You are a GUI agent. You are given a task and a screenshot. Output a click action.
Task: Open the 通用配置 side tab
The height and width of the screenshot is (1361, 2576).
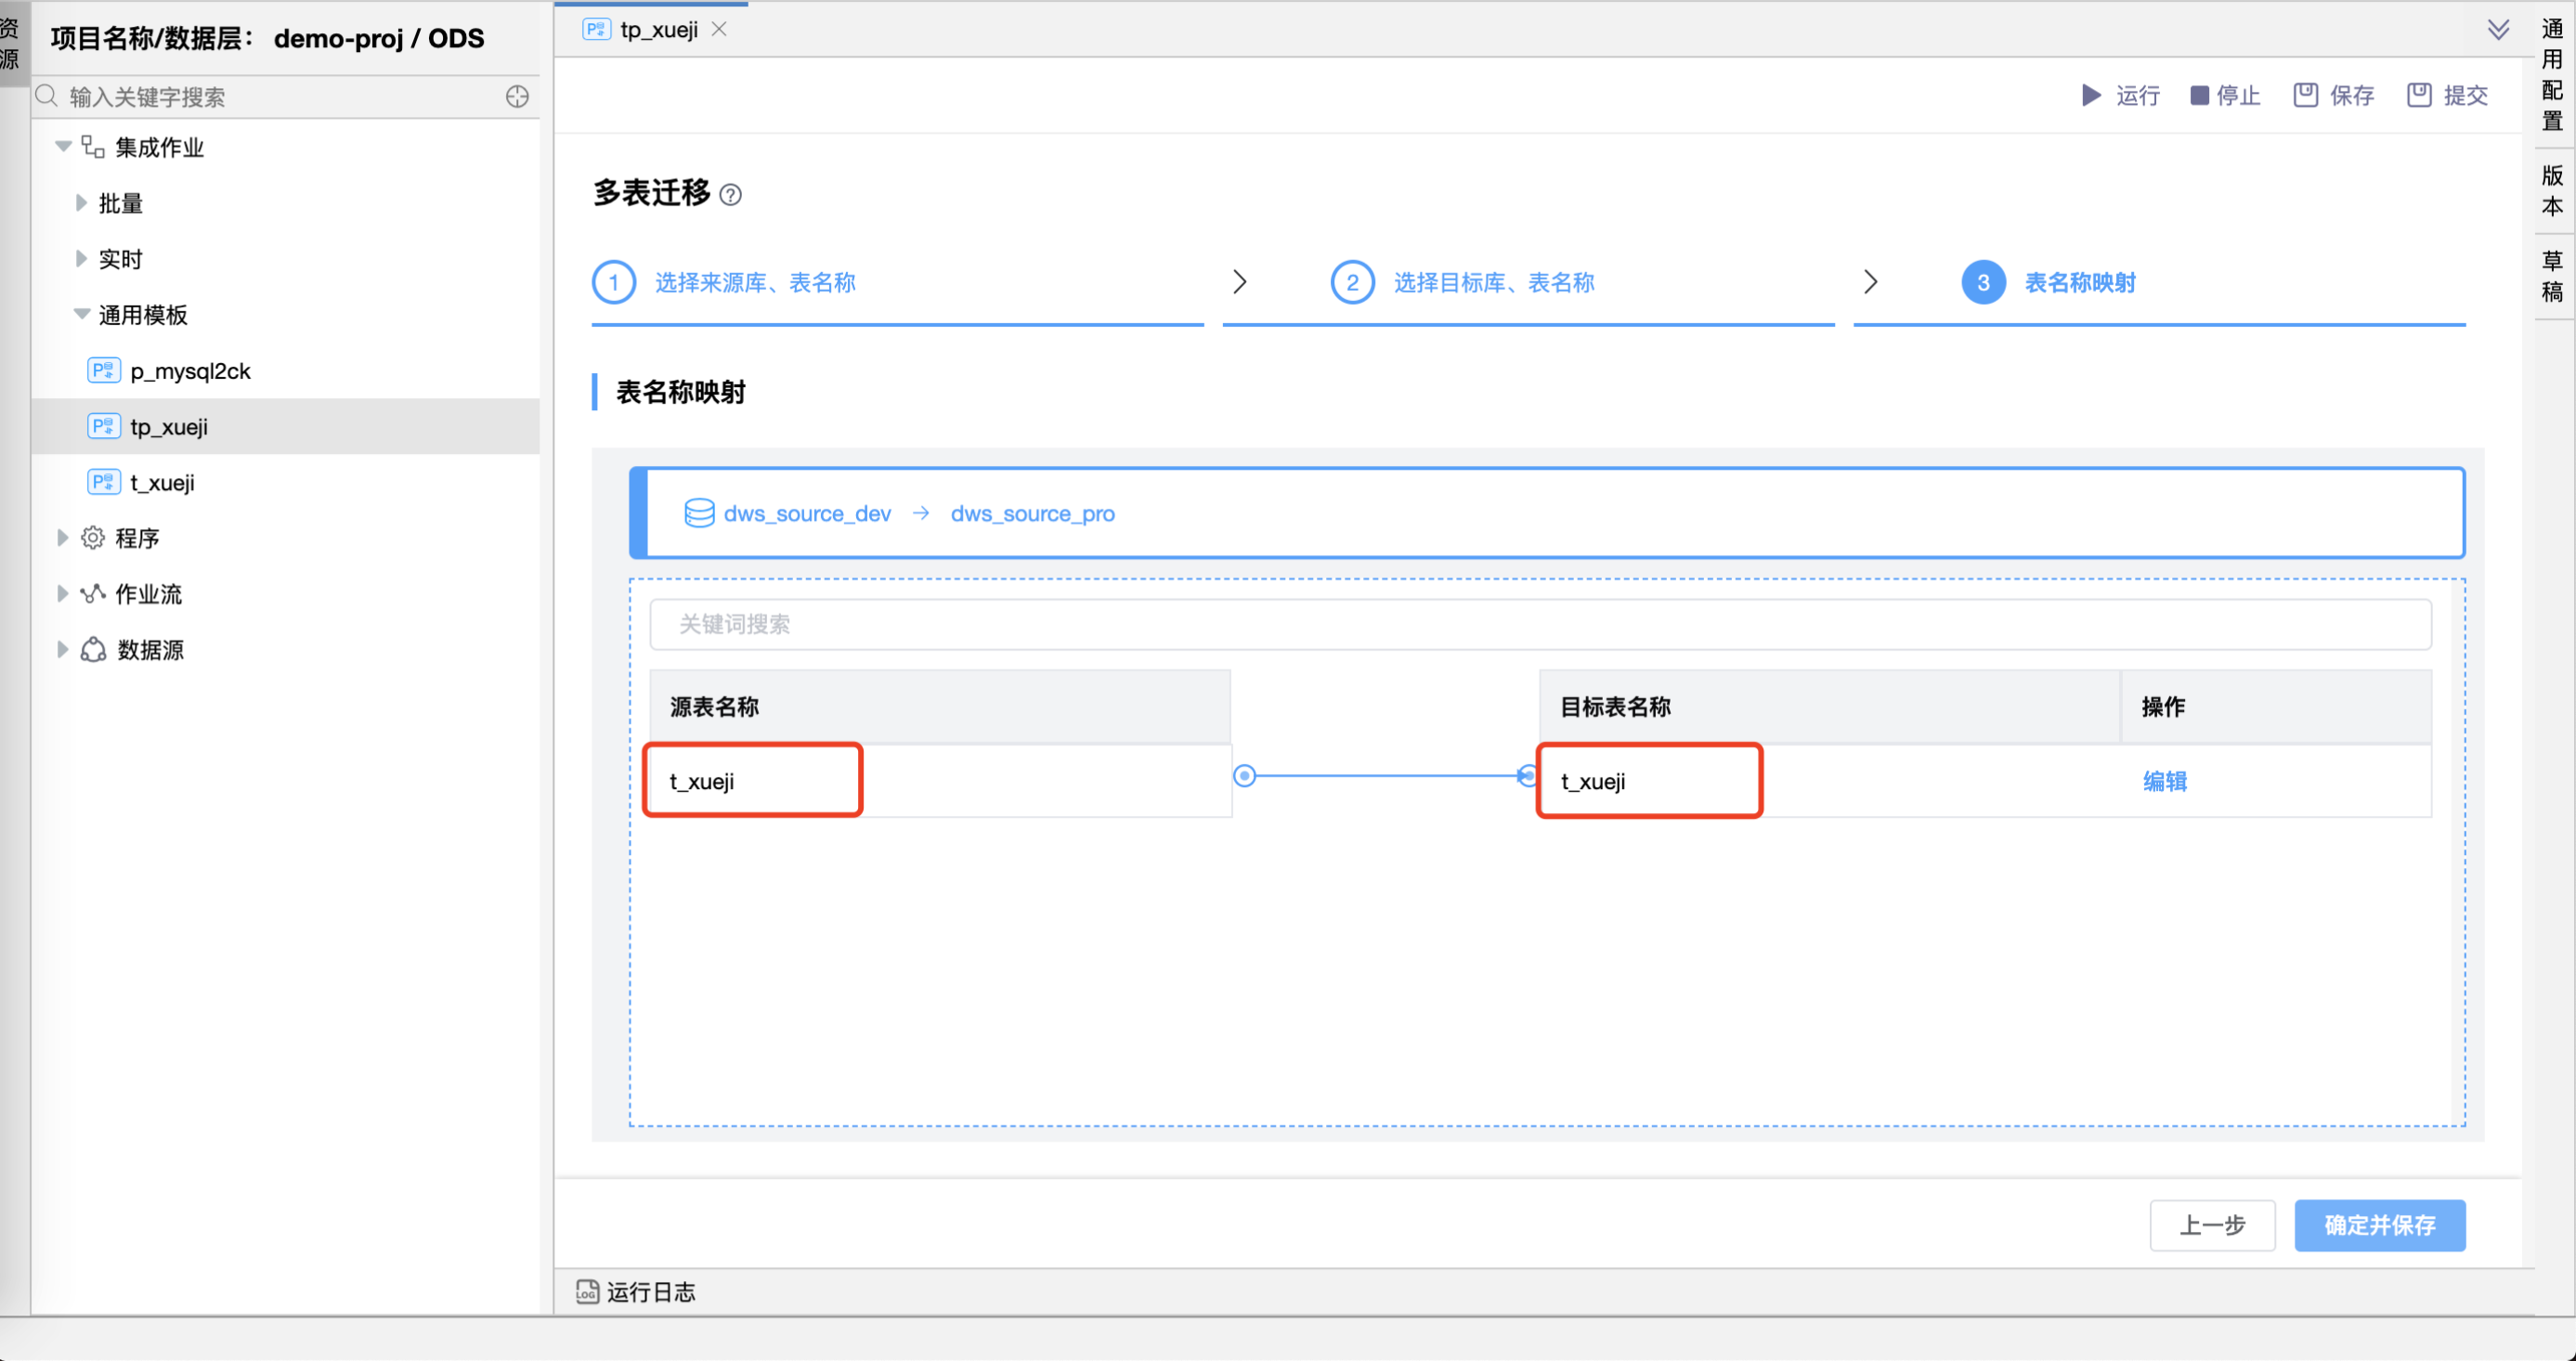click(2552, 75)
